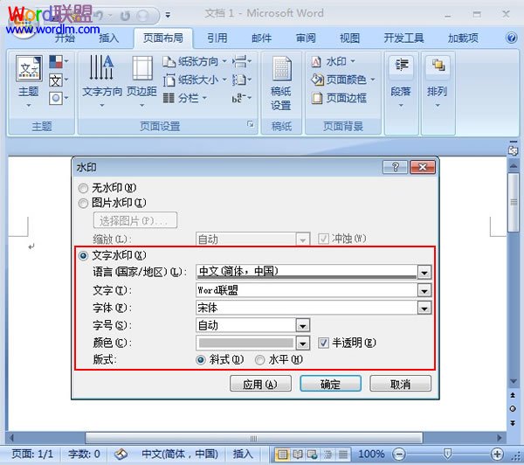Click the zoom slider handle
This screenshot has height=465, width=524.
coord(447,454)
